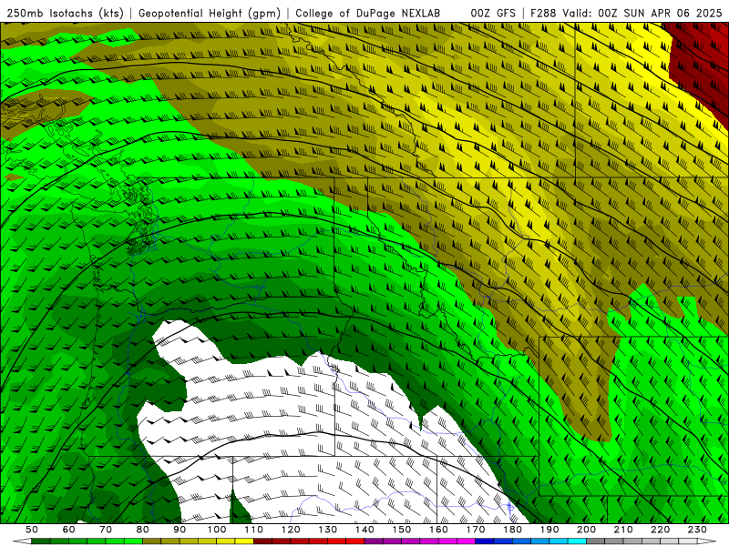The image size is (729, 546).
Task: Click the left arrow end of the color bar
Action: [x=22, y=541]
